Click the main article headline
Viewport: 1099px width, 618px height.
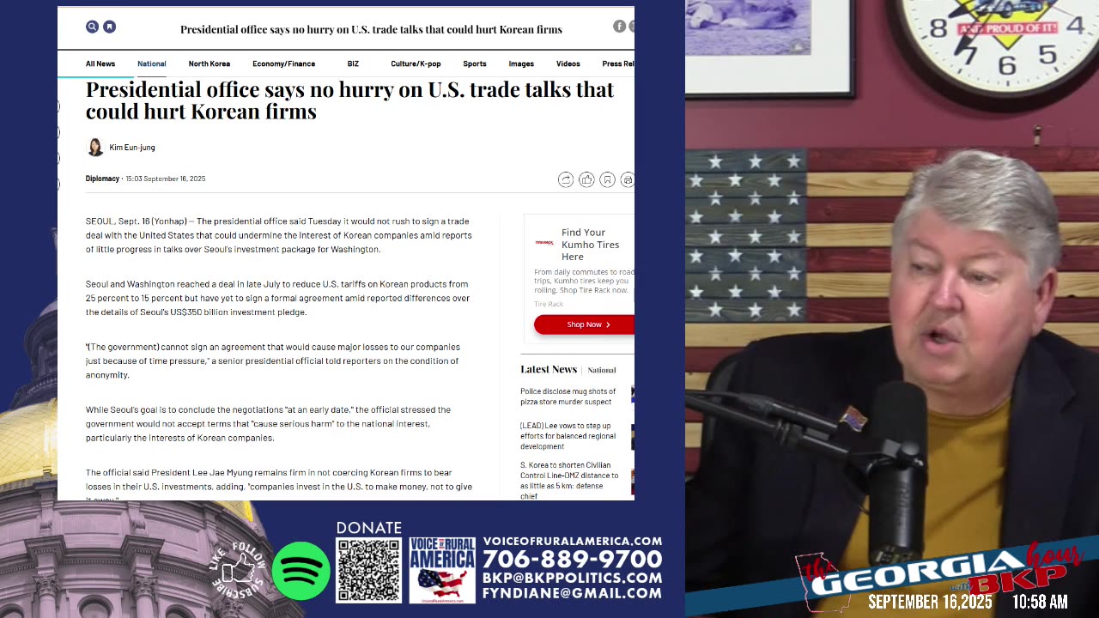(x=349, y=100)
